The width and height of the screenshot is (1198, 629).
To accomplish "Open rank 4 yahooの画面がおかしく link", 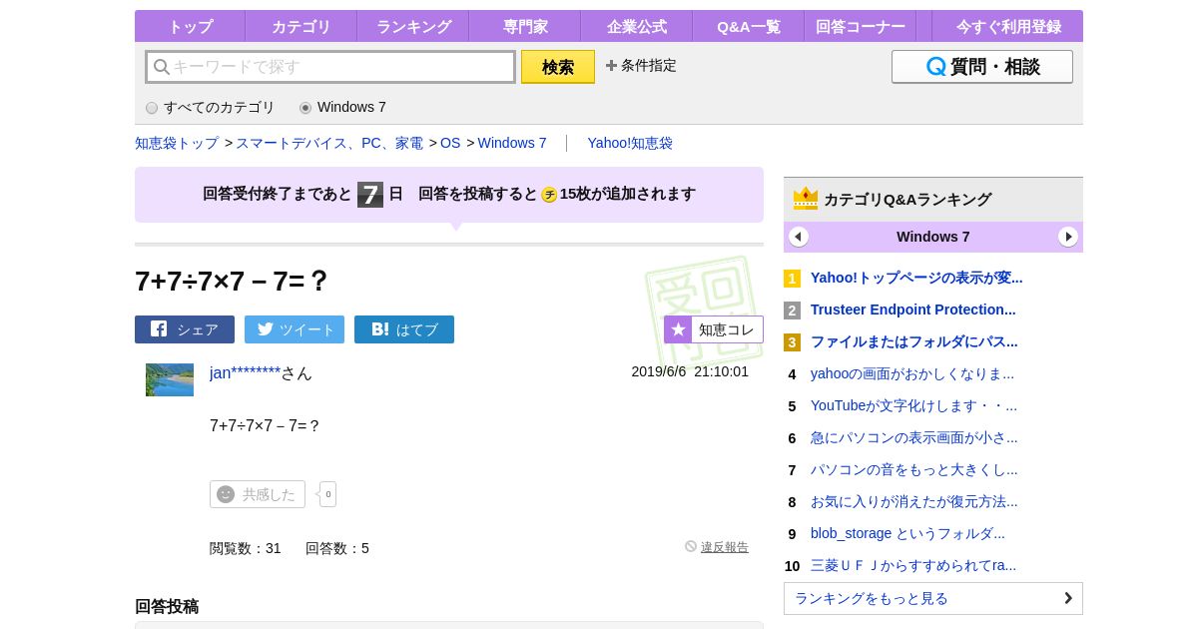I will 912,373.
